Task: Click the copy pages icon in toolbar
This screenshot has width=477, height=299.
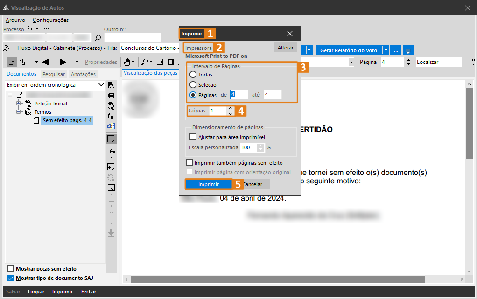Action: (x=22, y=62)
